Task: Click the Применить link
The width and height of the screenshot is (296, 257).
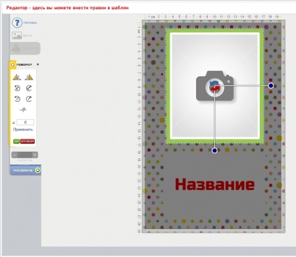Action: 23,129
